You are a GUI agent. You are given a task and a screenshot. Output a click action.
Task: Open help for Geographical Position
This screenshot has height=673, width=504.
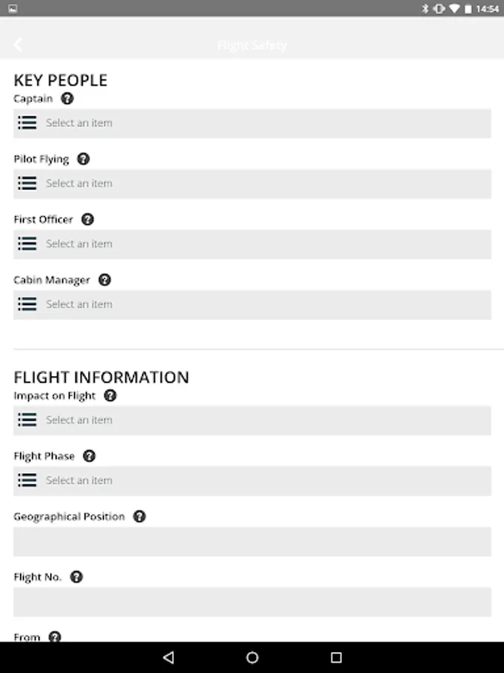(x=140, y=517)
